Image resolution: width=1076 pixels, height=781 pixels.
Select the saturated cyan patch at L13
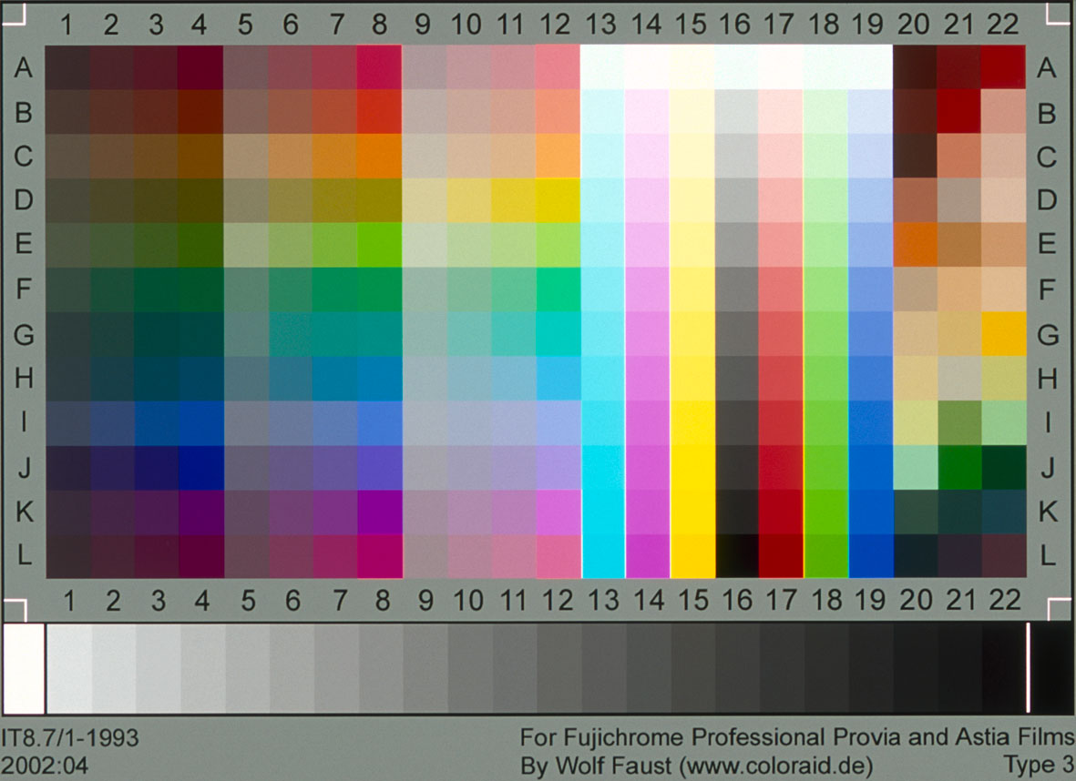pyautogui.click(x=603, y=556)
